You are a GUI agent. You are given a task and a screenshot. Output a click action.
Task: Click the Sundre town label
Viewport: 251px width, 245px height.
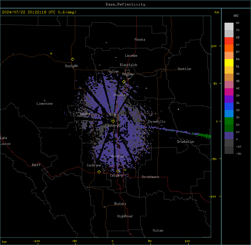pos(85,114)
